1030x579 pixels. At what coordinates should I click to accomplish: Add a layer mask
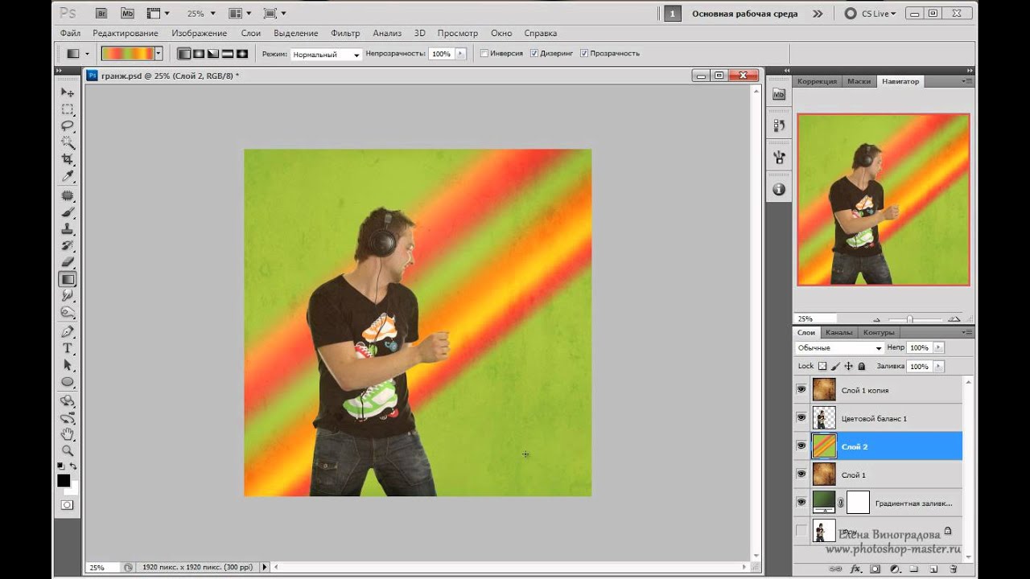coord(875,569)
